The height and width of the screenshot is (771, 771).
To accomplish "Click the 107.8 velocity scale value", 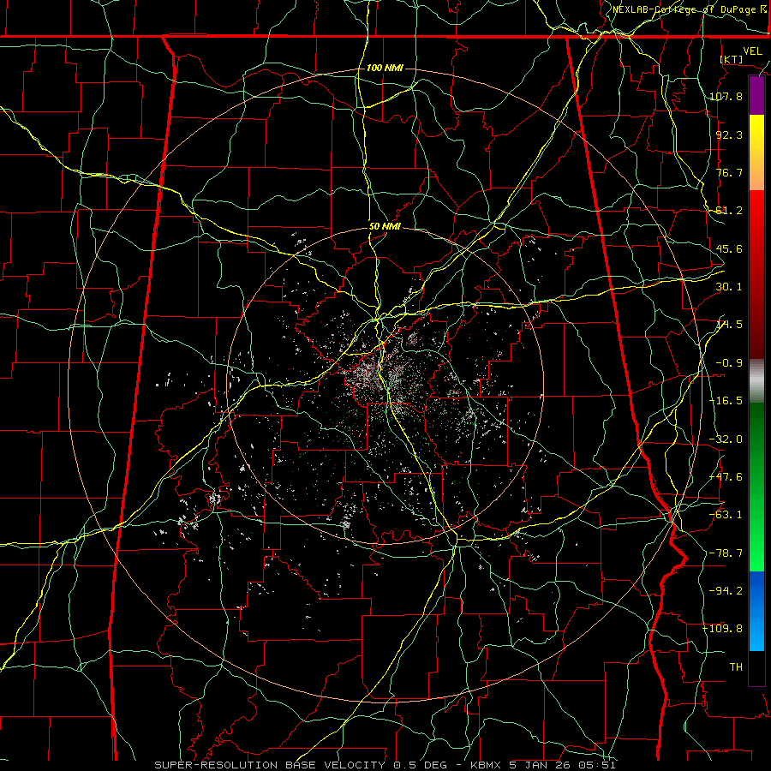I will [726, 96].
